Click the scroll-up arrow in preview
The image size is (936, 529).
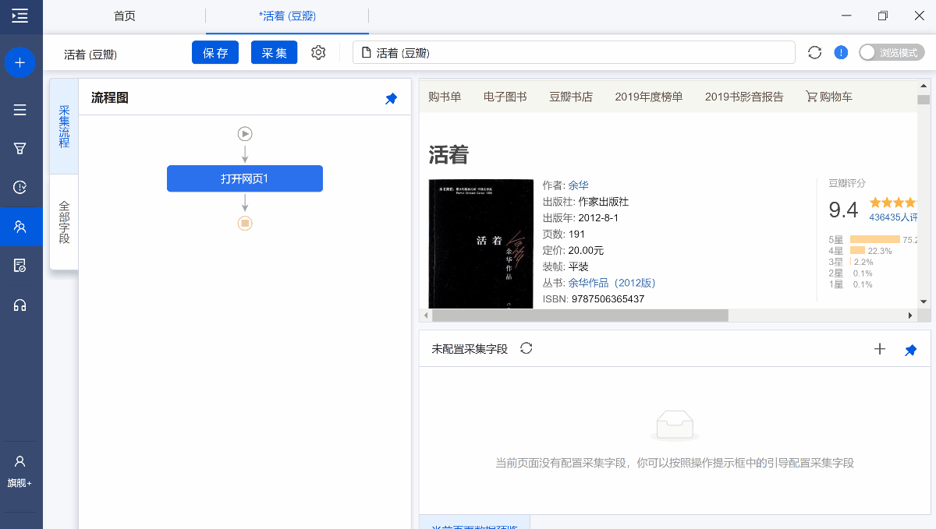(x=924, y=86)
